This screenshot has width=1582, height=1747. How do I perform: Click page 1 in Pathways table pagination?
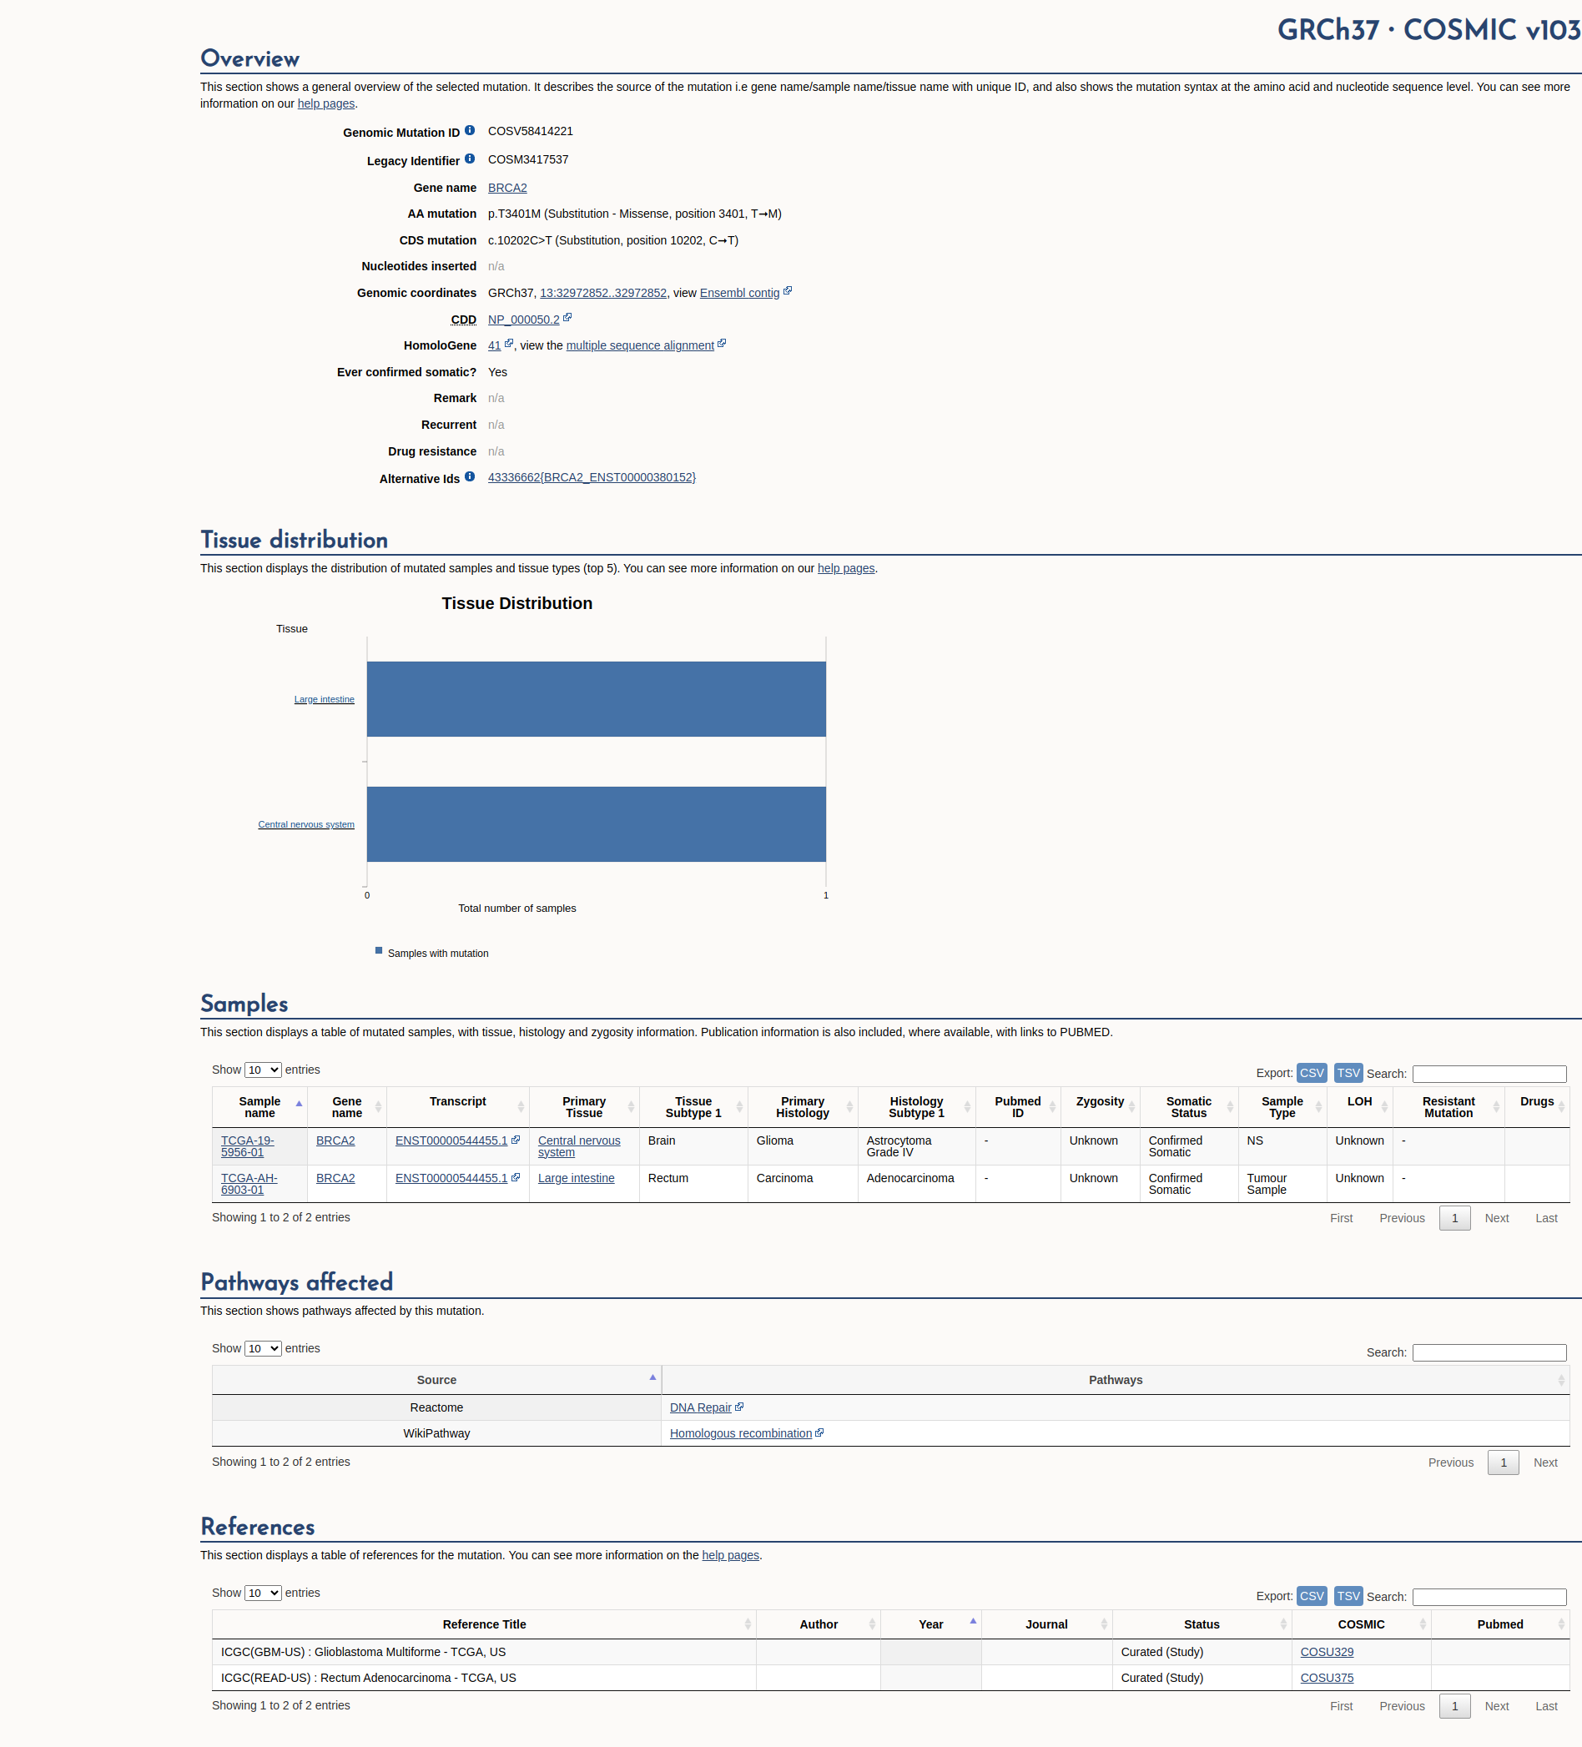coord(1503,1462)
